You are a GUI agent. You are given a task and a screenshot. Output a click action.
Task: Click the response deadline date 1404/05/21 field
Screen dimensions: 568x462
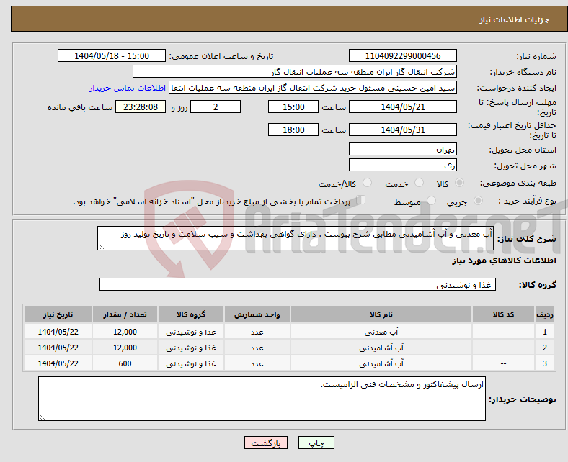[x=403, y=107]
